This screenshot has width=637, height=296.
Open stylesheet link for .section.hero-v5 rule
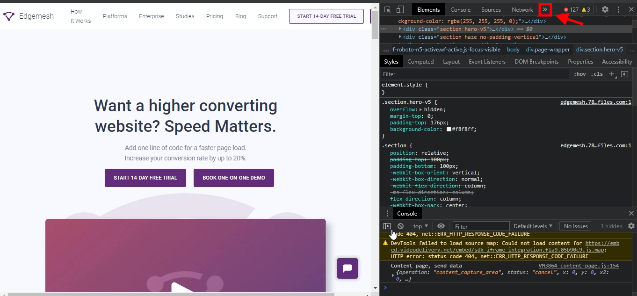(596, 102)
